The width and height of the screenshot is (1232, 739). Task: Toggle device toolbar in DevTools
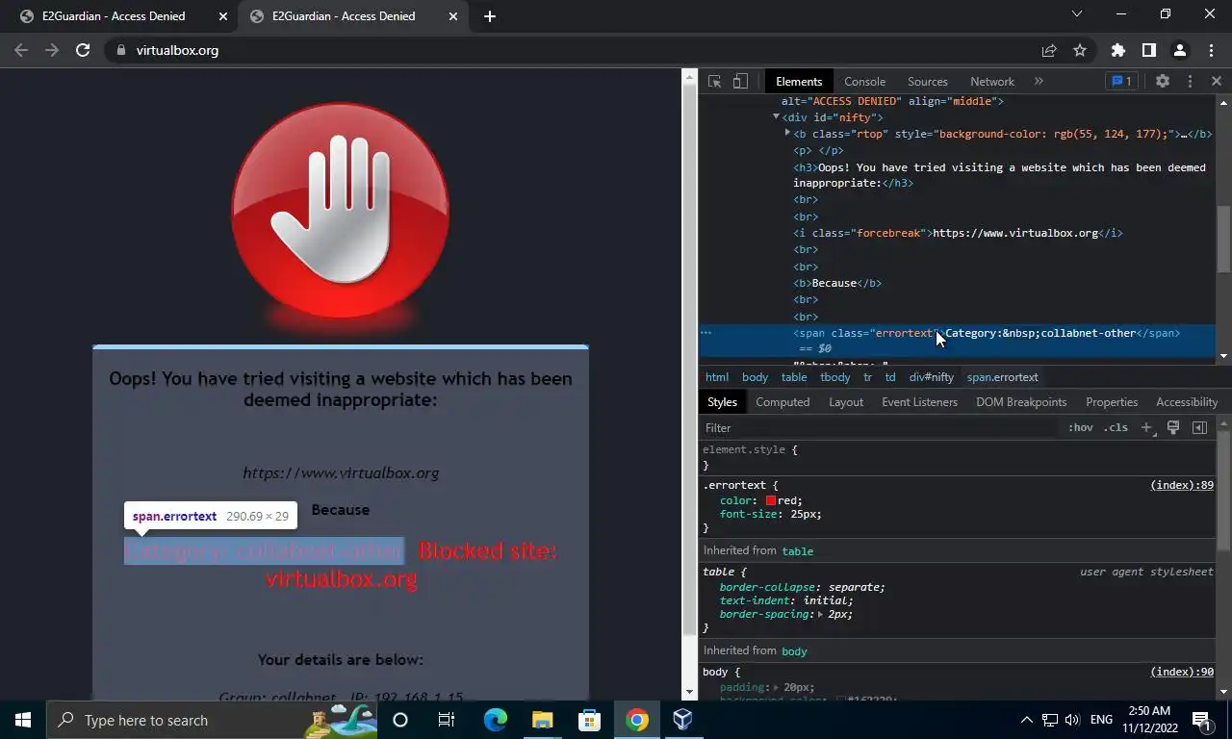pos(740,82)
